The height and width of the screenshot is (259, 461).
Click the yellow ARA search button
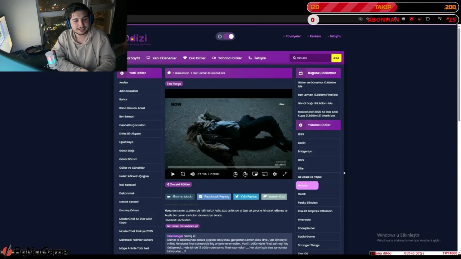coord(336,58)
